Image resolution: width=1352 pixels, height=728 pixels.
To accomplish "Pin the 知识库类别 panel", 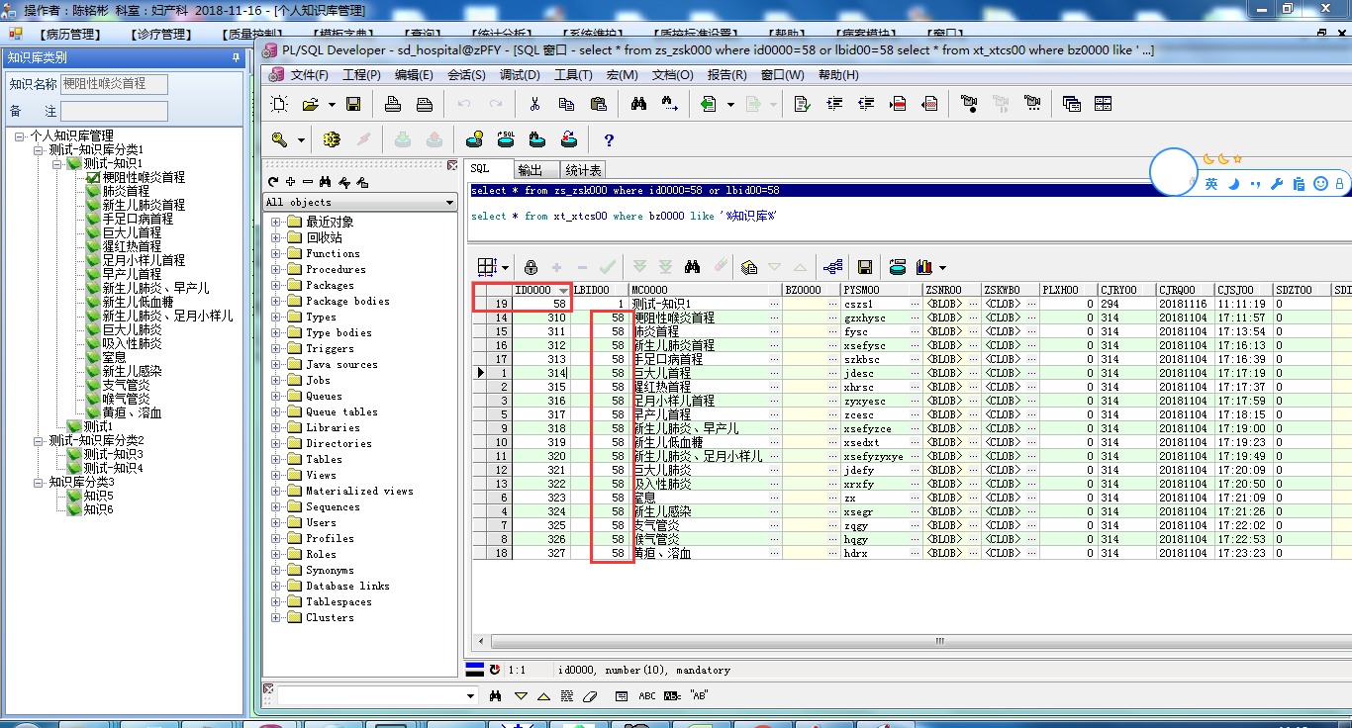I will click(x=236, y=58).
